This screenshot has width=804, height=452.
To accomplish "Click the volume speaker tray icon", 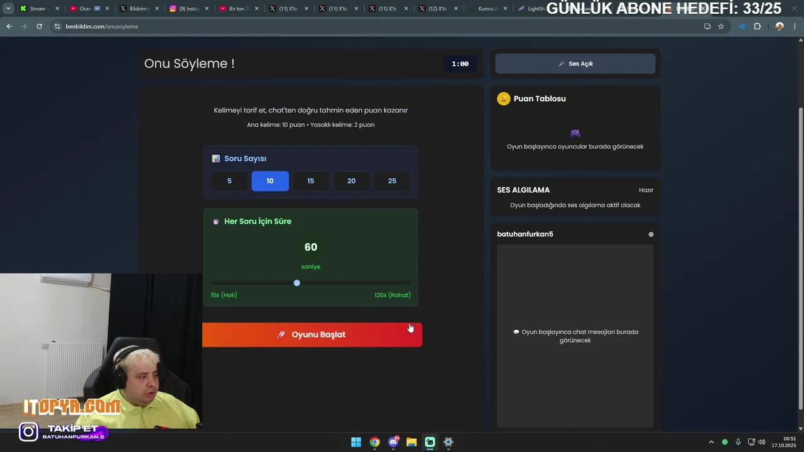I will tap(762, 442).
